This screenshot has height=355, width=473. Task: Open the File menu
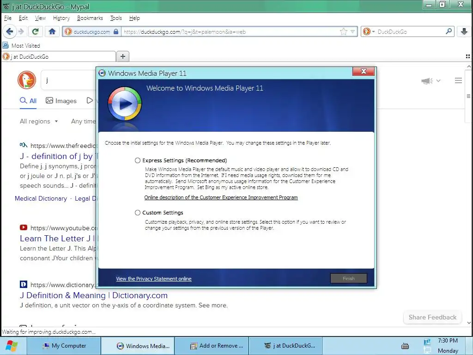7,18
